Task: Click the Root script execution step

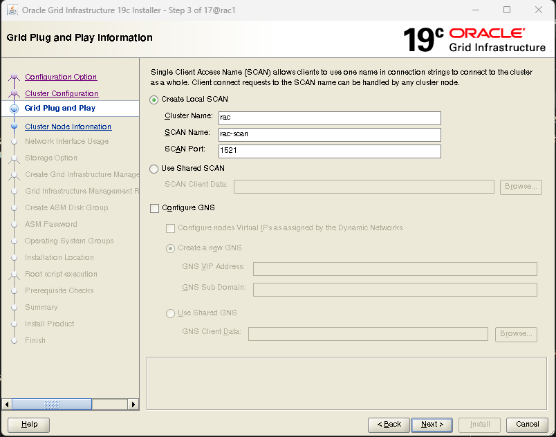Action: pos(61,274)
